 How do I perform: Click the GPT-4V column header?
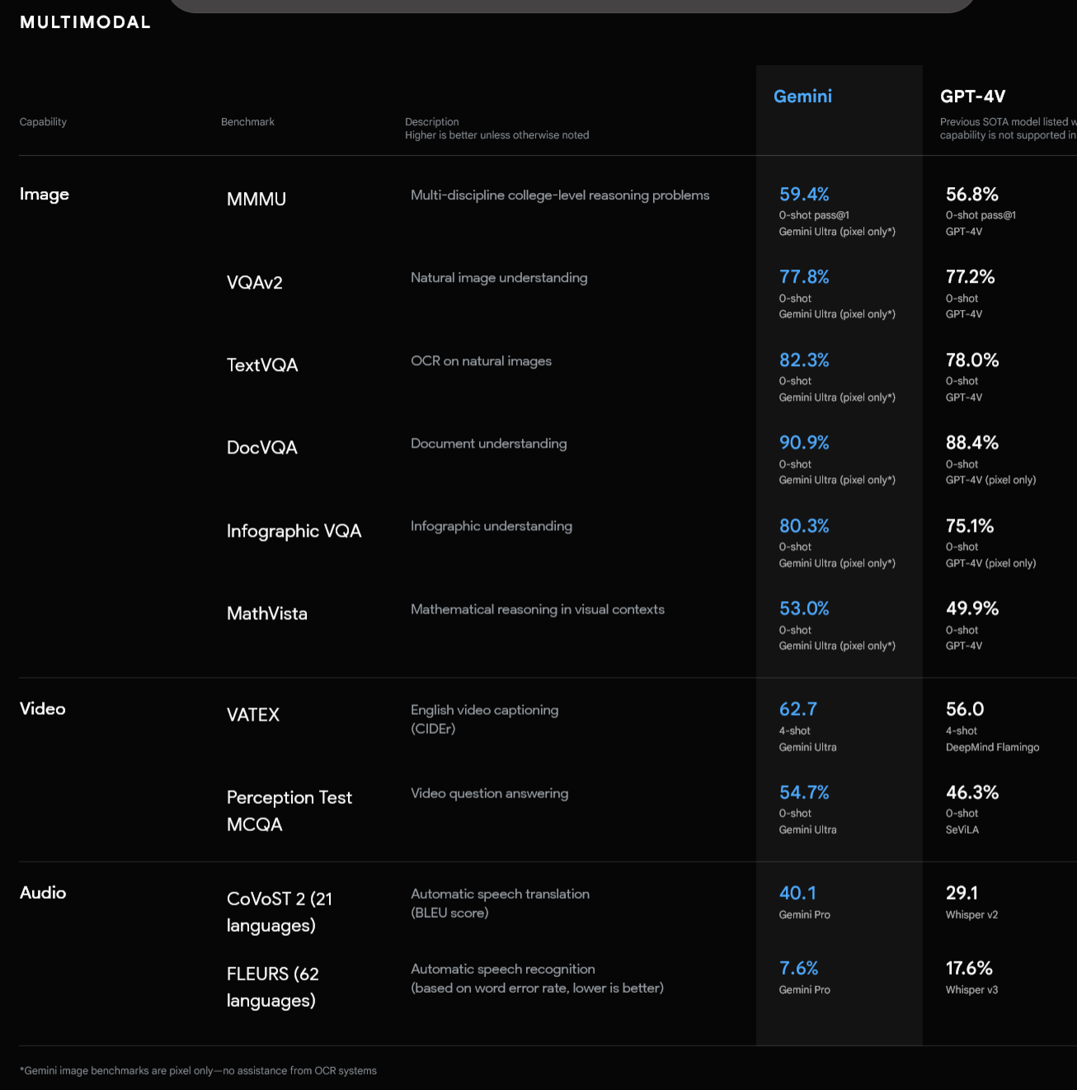click(x=973, y=96)
